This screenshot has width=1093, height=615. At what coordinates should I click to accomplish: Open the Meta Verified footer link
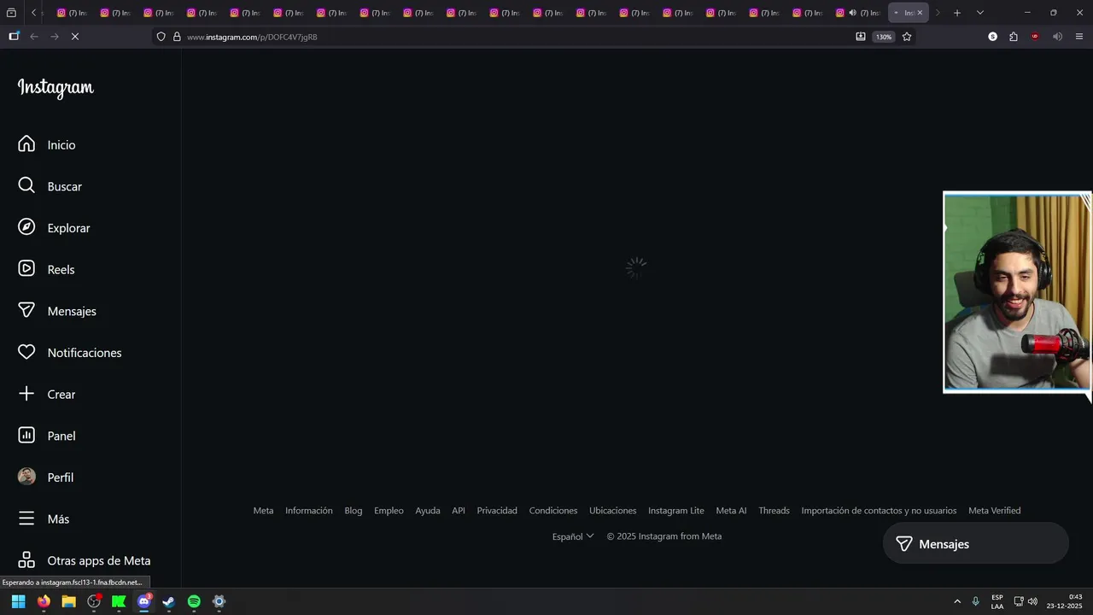point(995,511)
